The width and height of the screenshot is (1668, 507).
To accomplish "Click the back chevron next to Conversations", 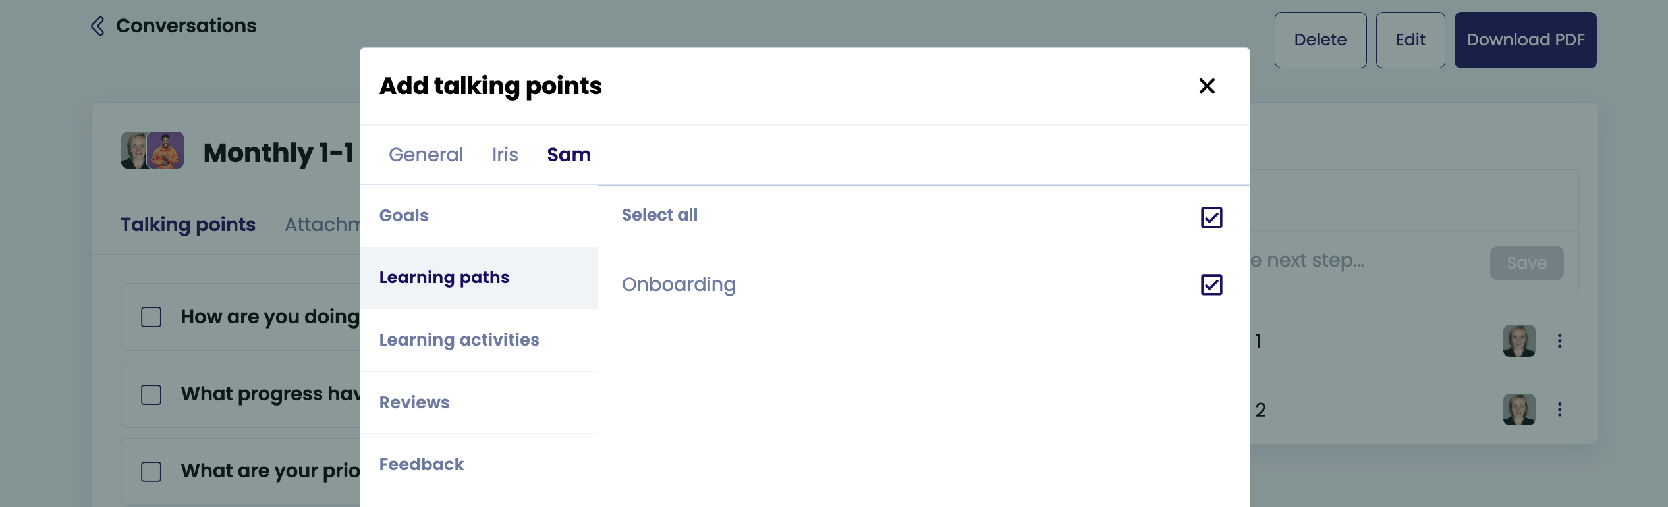I will tap(97, 26).
